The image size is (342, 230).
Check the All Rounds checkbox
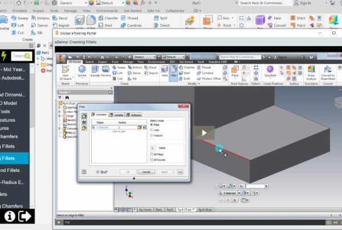pyautogui.click(x=150, y=160)
